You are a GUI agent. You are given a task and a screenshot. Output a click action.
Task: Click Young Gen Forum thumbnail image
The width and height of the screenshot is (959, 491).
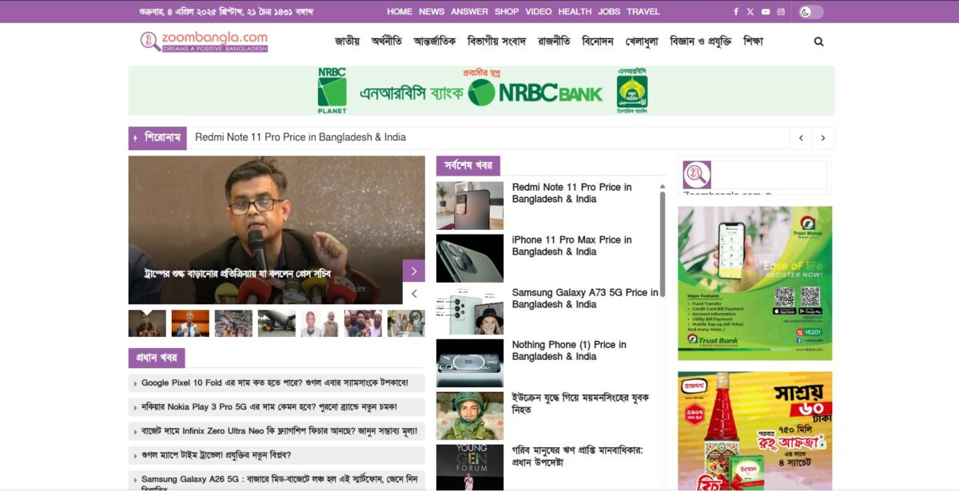pyautogui.click(x=470, y=467)
